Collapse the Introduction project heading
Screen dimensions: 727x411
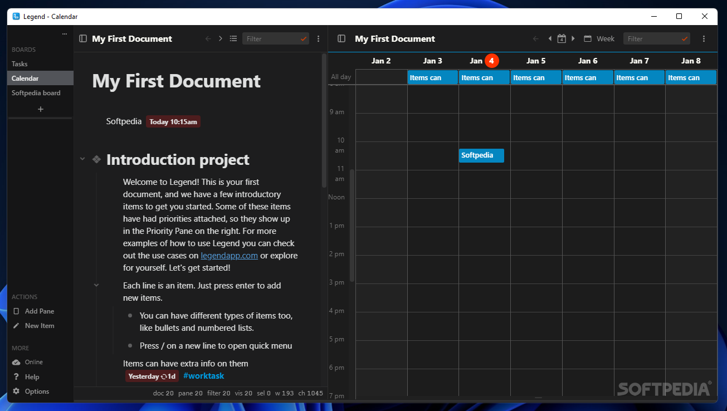coord(82,159)
